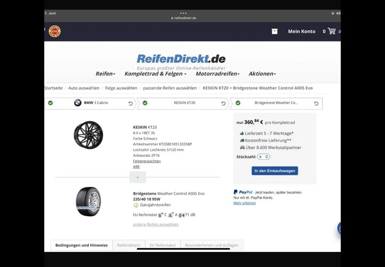Reset the BMW 3 Cabrio vehicle selection
The width and height of the screenshot is (385, 267).
[130, 103]
